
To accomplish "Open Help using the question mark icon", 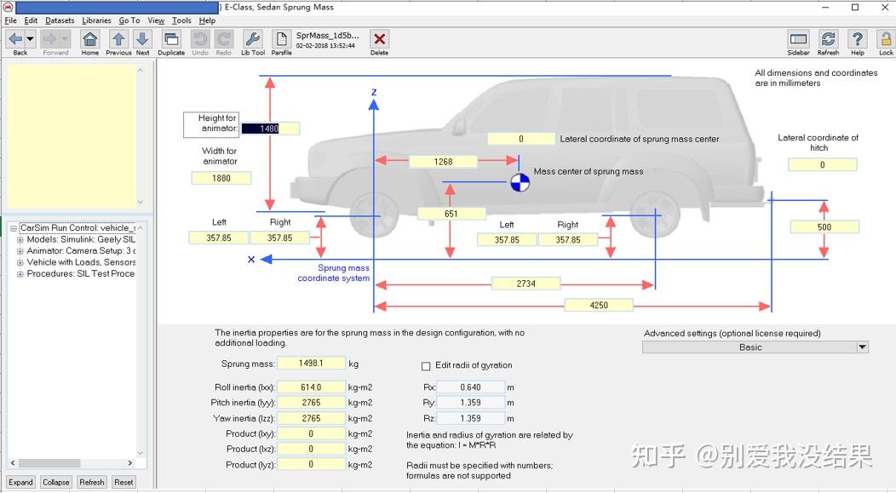I will click(856, 38).
